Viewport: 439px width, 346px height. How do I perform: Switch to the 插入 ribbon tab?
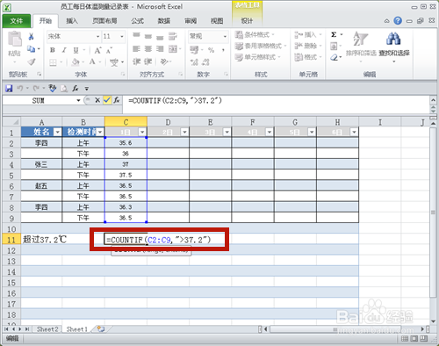pyautogui.click(x=72, y=21)
